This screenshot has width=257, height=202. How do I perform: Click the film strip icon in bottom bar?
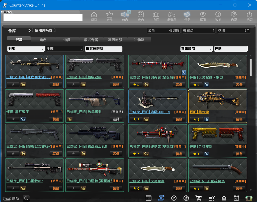[249, 198]
